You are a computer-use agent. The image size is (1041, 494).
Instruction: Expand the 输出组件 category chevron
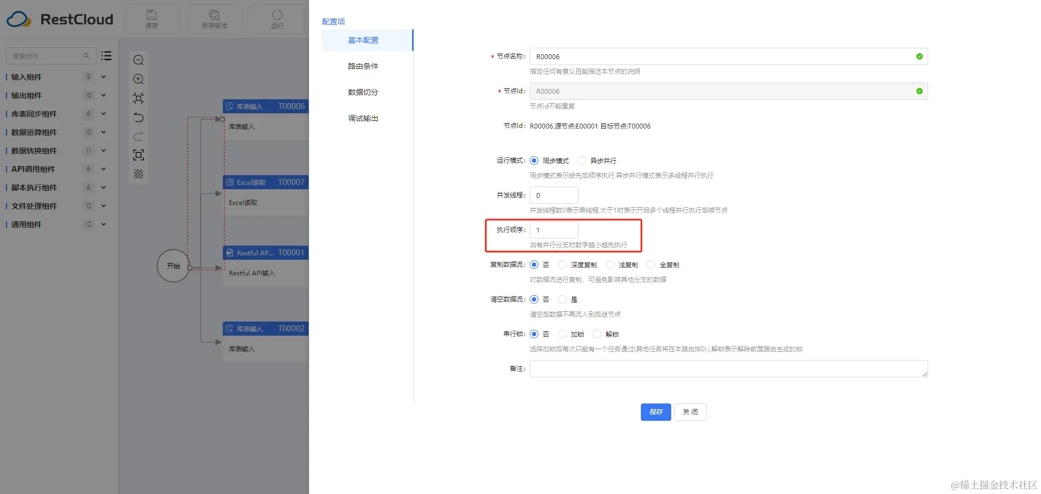[x=104, y=95]
